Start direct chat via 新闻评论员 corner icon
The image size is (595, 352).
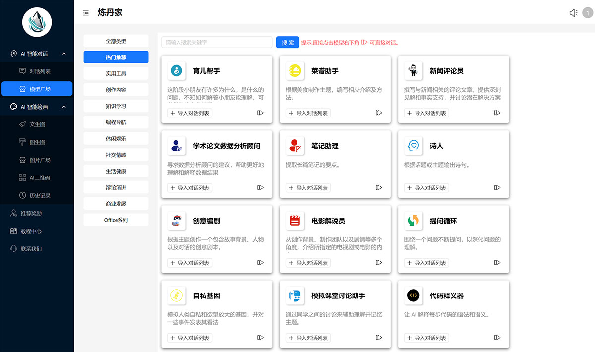pyautogui.click(x=497, y=113)
